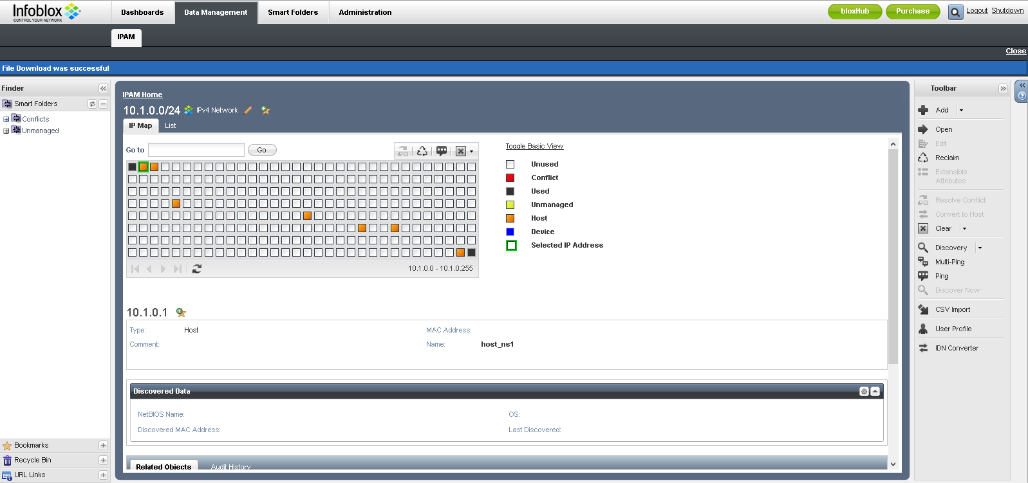
Task: Collapse the Finder panel
Action: coord(103,88)
